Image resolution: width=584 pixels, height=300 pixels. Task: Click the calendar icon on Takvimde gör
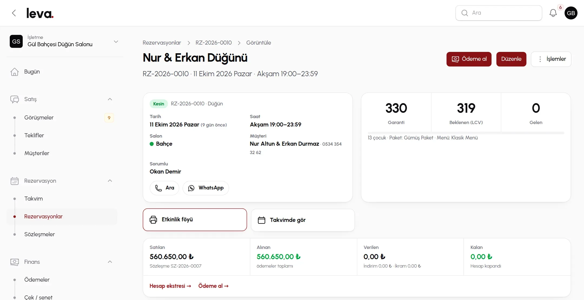point(261,220)
